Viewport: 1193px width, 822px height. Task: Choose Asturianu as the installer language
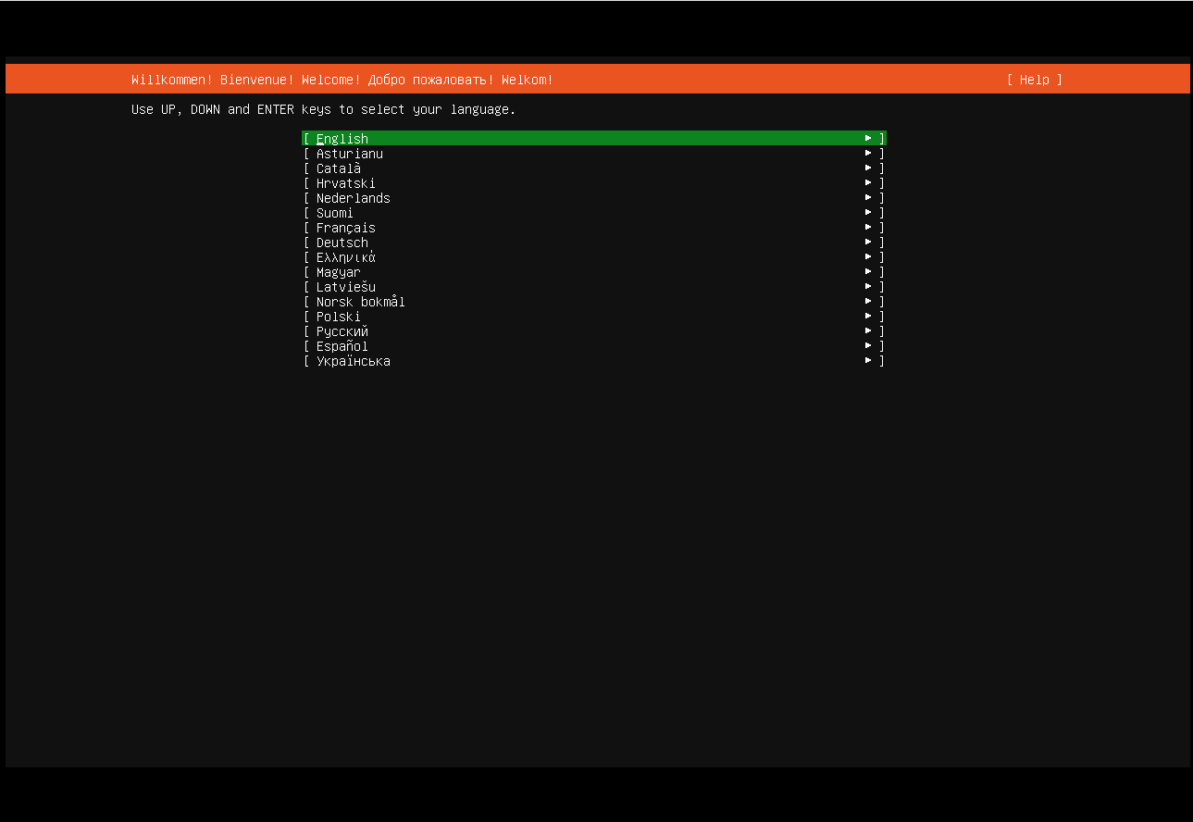tap(349, 154)
